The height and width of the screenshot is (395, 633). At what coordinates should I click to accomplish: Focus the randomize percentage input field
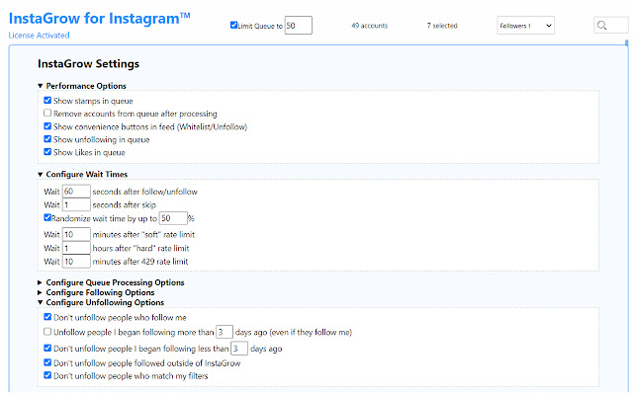(x=172, y=217)
